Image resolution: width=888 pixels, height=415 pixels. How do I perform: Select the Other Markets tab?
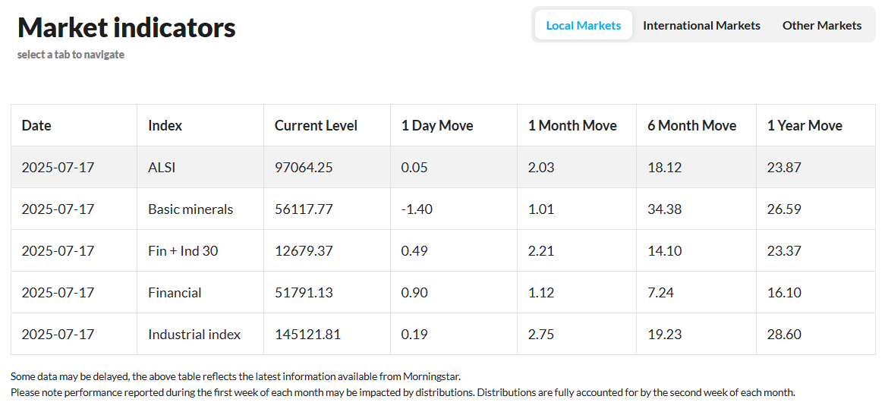tap(822, 25)
